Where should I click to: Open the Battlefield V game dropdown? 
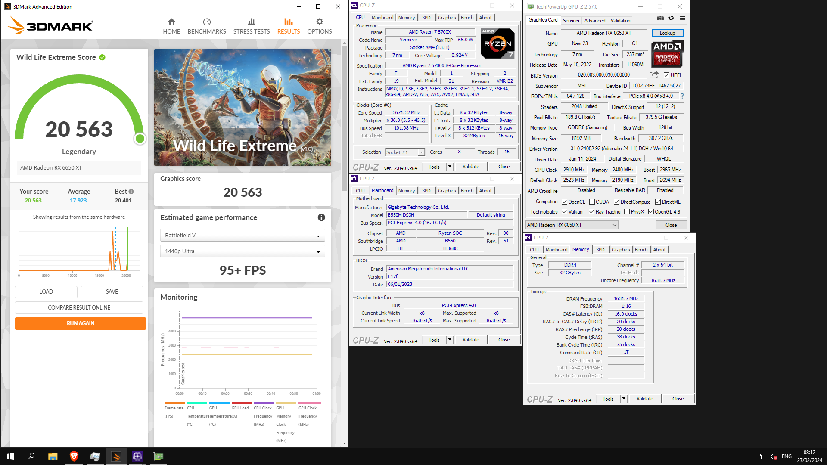[243, 236]
